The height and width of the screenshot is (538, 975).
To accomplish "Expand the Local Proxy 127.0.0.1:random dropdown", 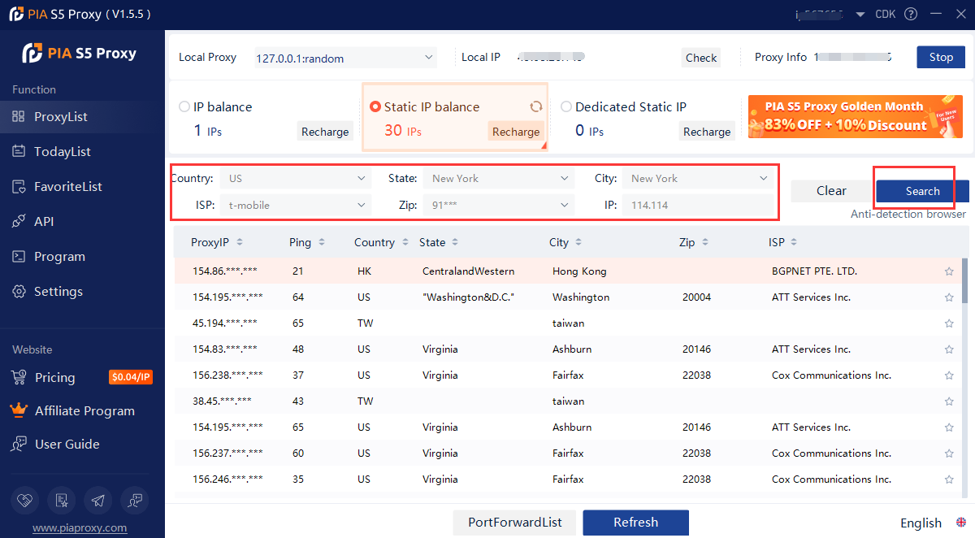I will pyautogui.click(x=346, y=58).
